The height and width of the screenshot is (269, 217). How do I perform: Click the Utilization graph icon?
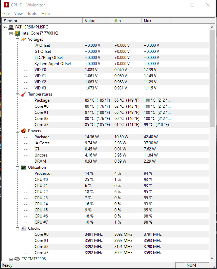pyautogui.click(x=24, y=167)
